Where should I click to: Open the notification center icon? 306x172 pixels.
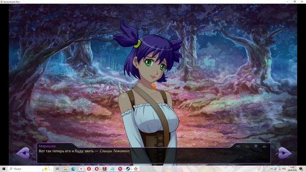[301, 169]
